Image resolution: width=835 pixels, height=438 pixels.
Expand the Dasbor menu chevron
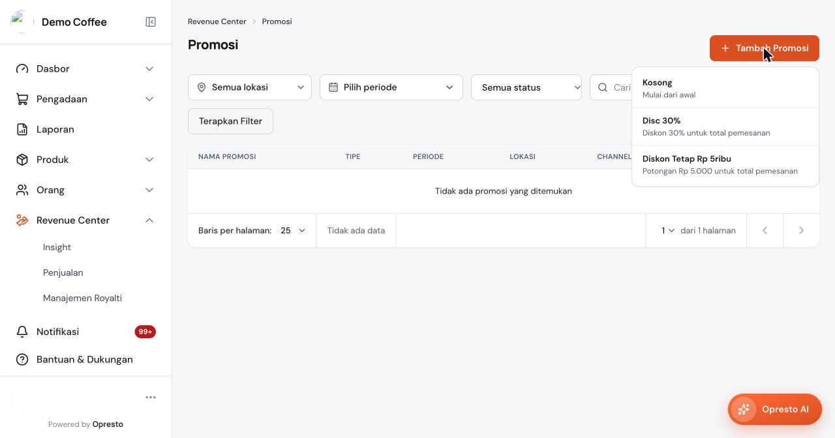point(149,69)
